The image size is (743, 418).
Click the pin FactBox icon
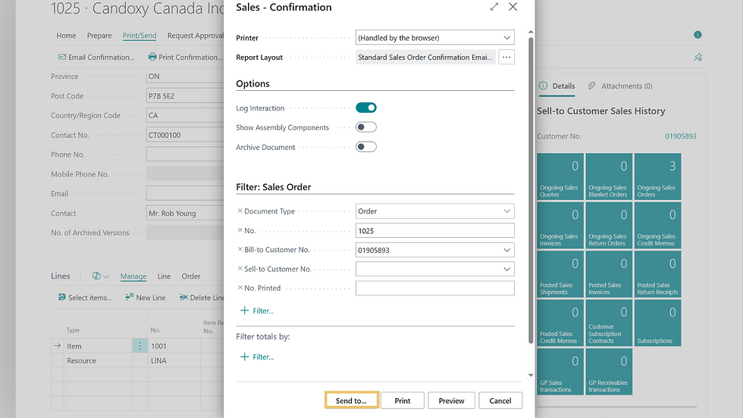(698, 58)
